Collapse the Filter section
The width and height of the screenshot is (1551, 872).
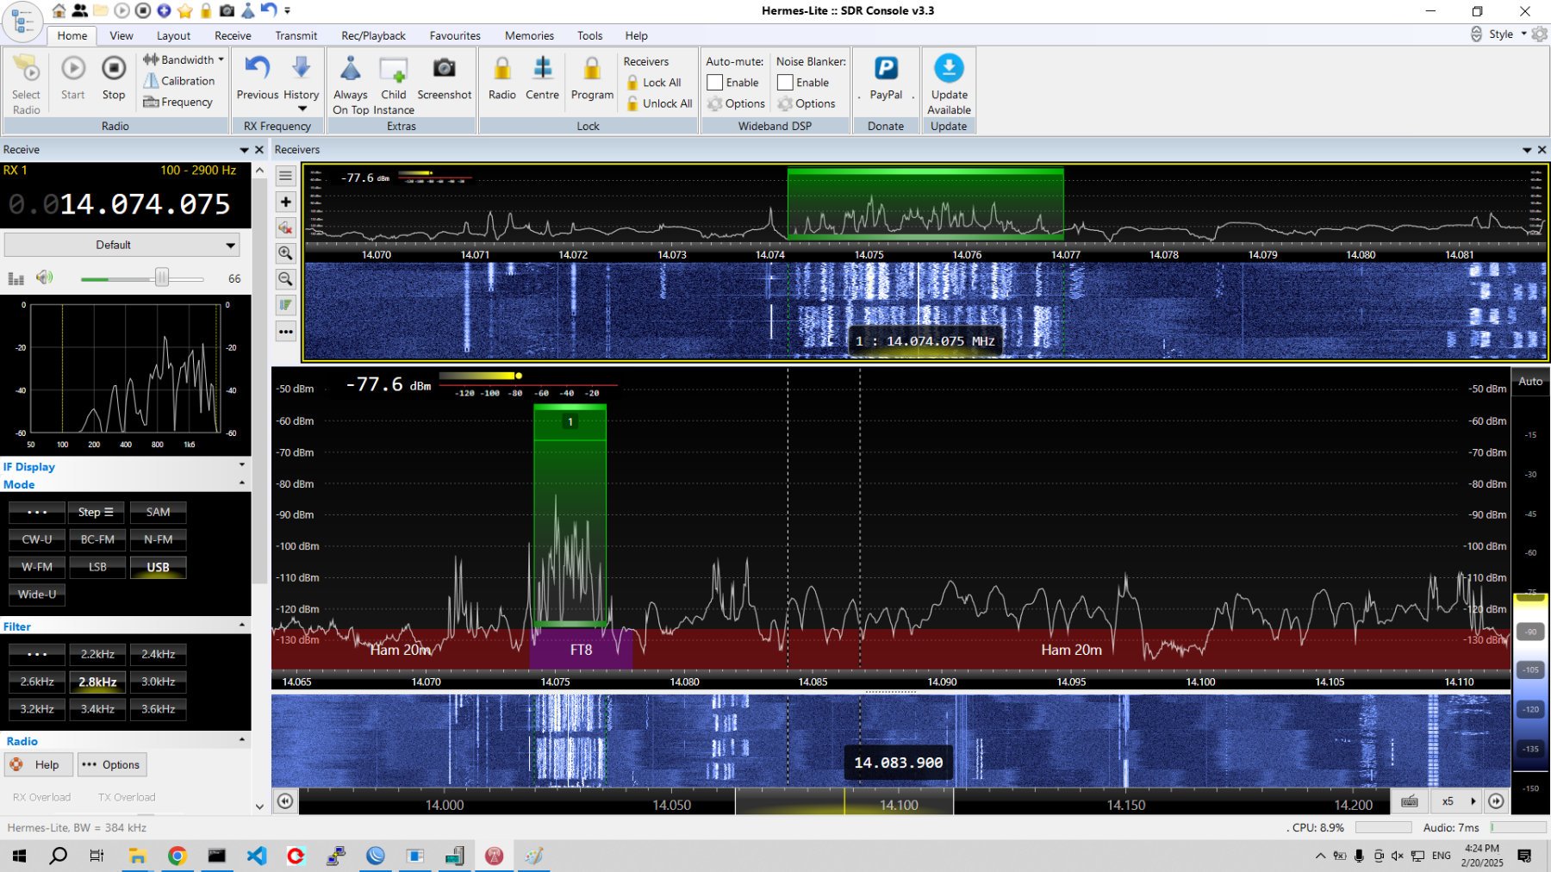tap(241, 626)
